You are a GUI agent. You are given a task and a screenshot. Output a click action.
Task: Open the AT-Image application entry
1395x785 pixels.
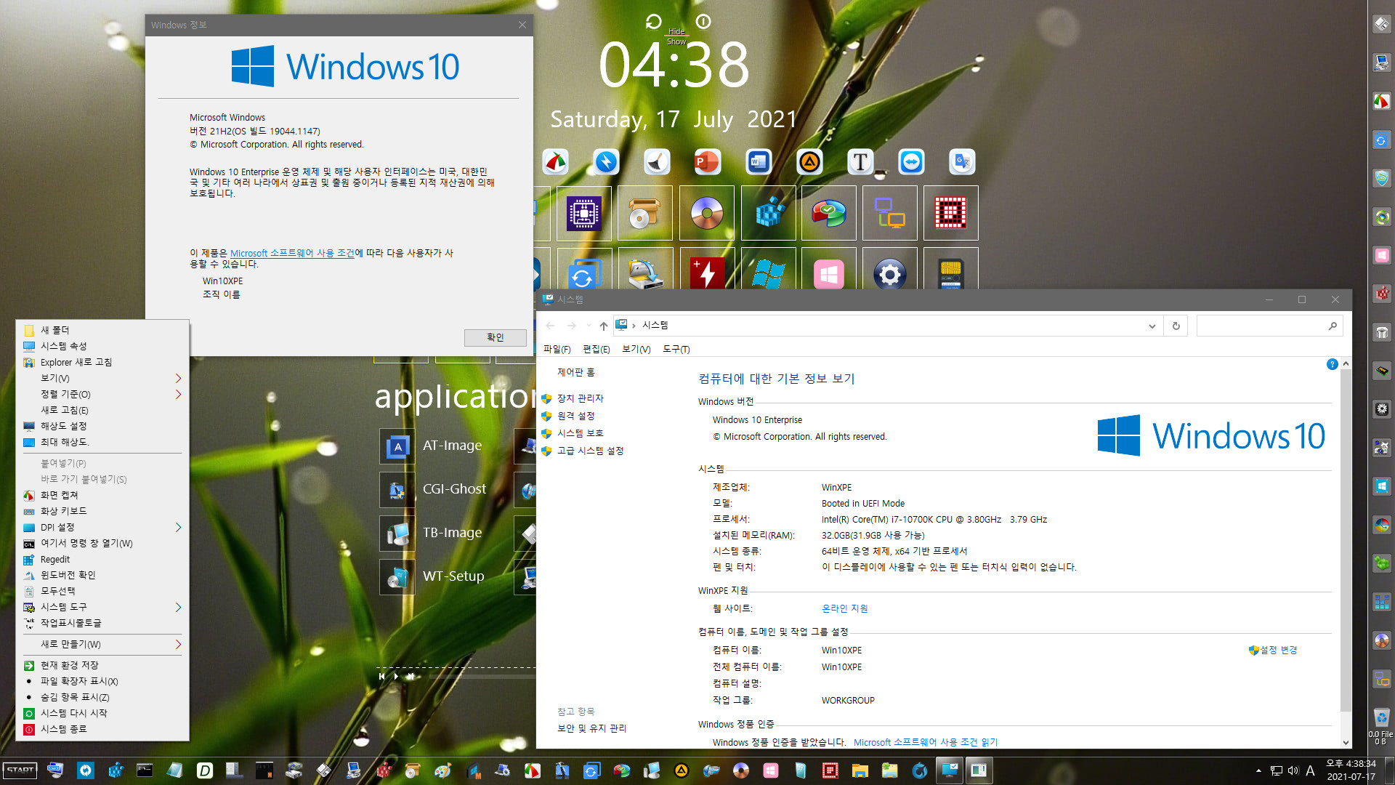pyautogui.click(x=433, y=446)
